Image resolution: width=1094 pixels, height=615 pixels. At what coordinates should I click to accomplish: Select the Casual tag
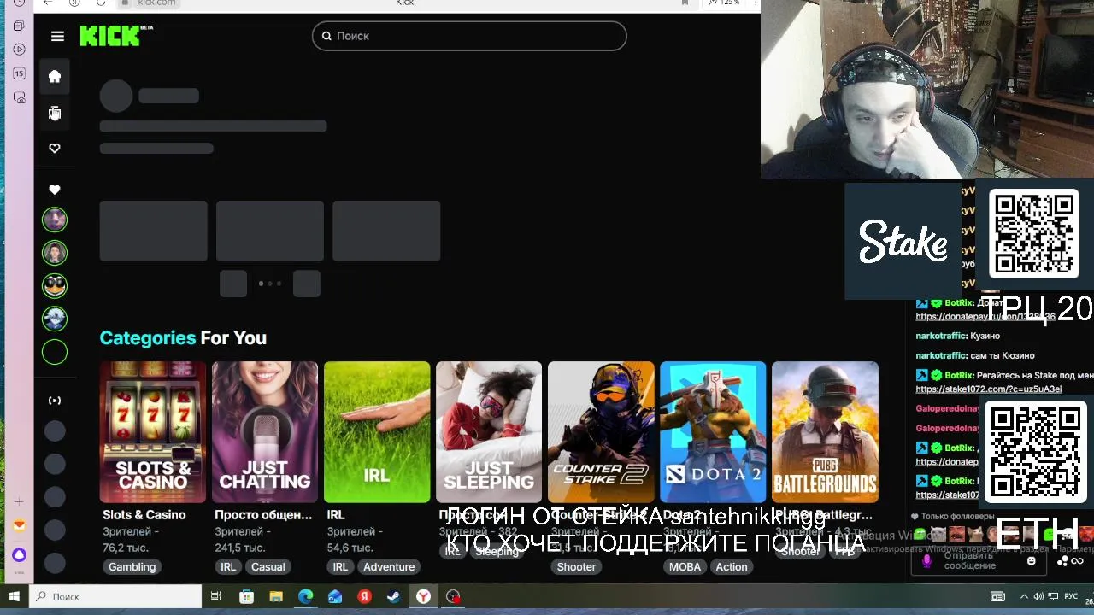[x=268, y=566]
